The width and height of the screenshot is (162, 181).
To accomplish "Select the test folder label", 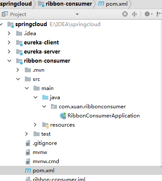I will (46, 134).
